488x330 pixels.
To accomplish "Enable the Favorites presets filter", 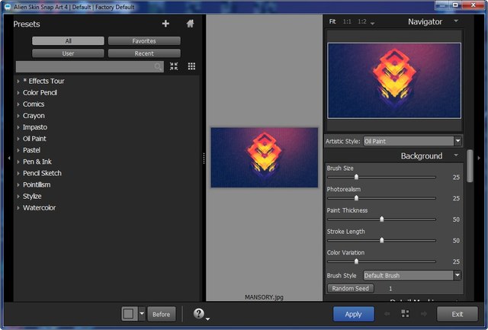I will (x=144, y=41).
